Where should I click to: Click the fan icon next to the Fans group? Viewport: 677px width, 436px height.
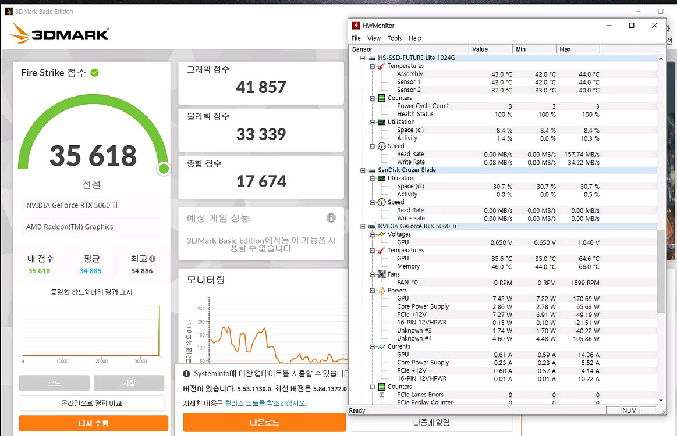[x=381, y=274]
